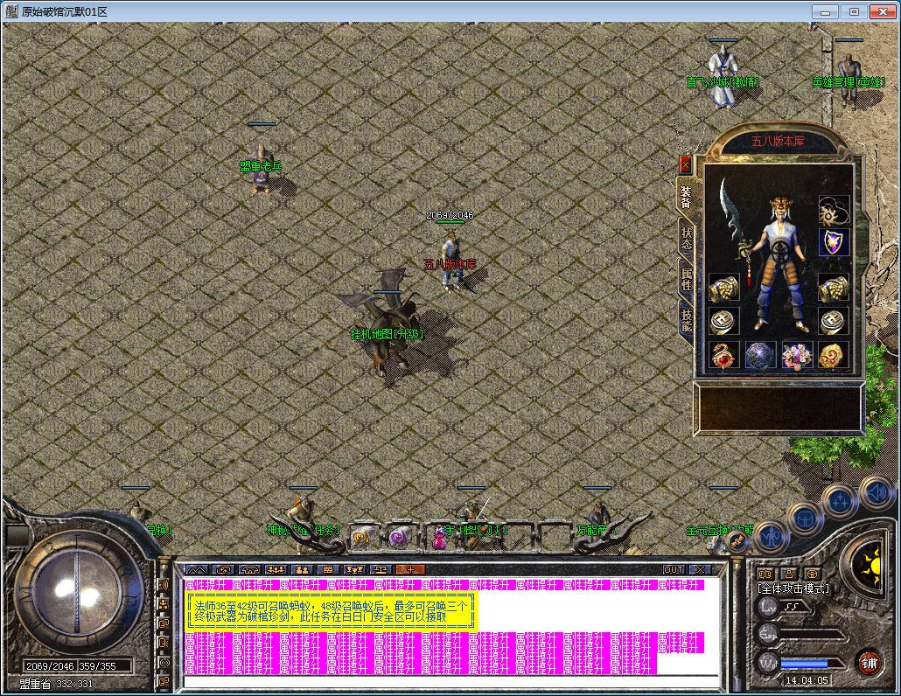Use the pink potion in quick slot
This screenshot has width=901, height=696.
tap(440, 538)
